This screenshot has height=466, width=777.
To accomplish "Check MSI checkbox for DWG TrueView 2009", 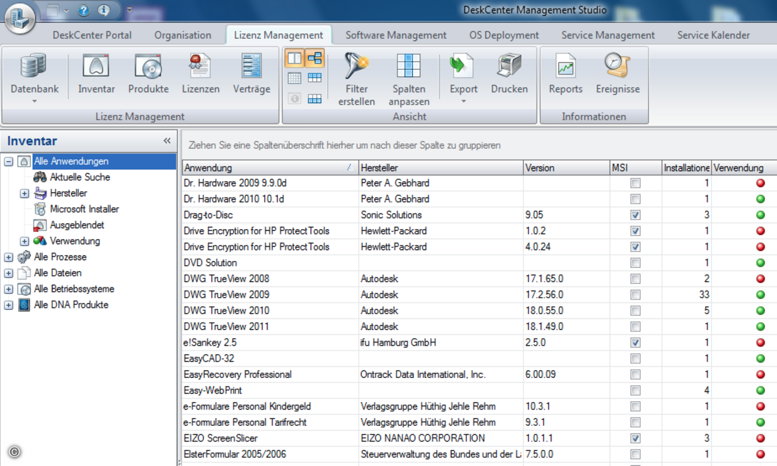I will pyautogui.click(x=635, y=294).
